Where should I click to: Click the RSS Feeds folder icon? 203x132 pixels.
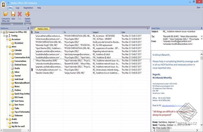(13, 97)
